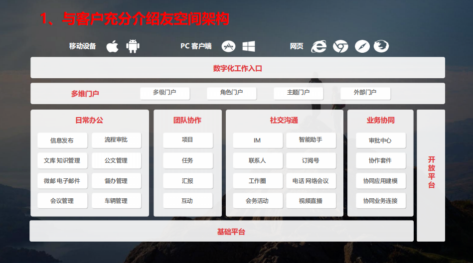Open the 会议管理 box
Image resolution: width=473 pixels, height=263 pixels.
(62, 201)
